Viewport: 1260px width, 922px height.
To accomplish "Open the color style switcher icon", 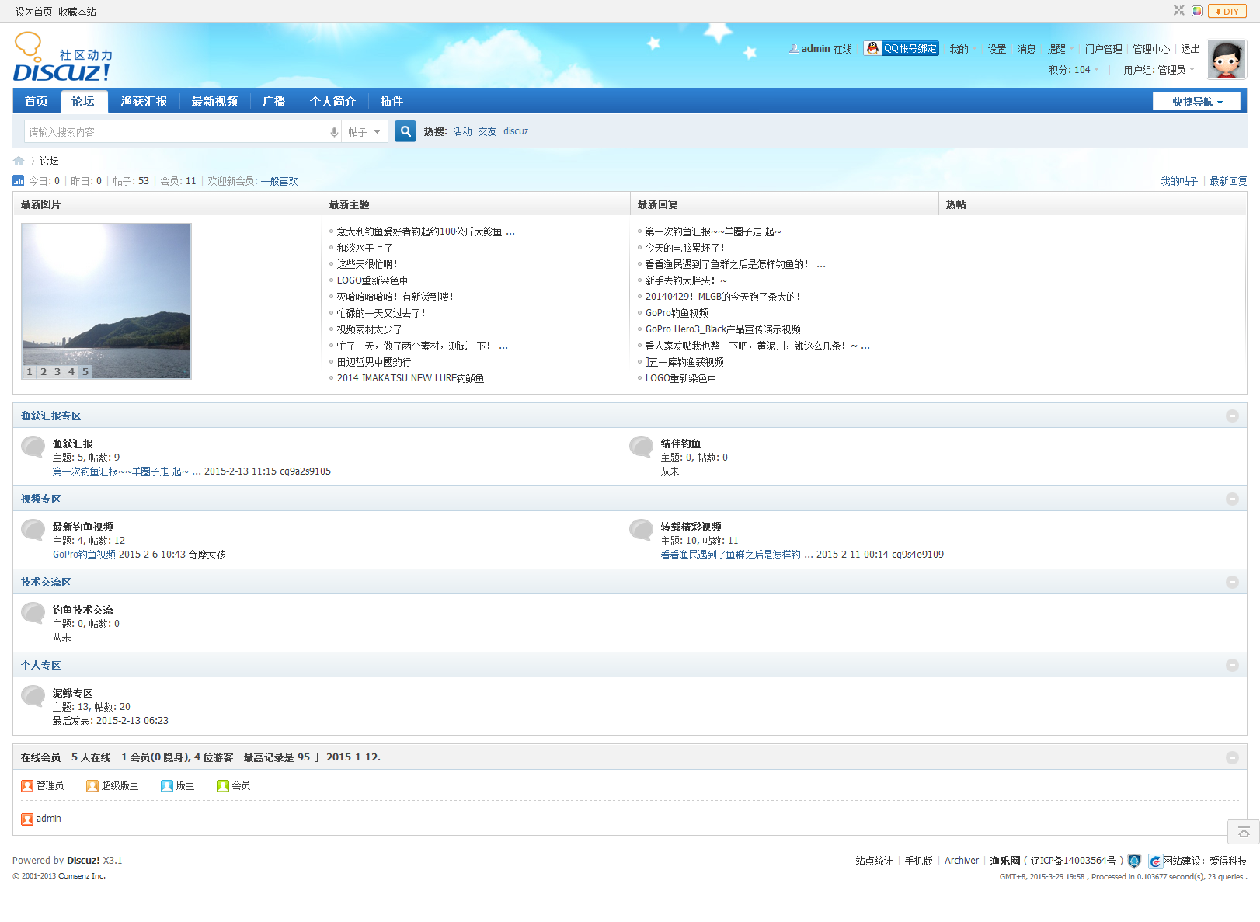I will pyautogui.click(x=1197, y=11).
